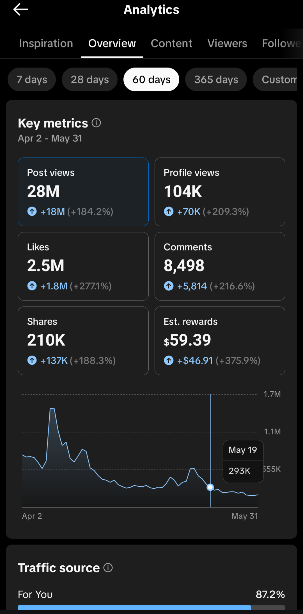
Task: Tap Profile views increase arrow icon
Action: [169, 211]
